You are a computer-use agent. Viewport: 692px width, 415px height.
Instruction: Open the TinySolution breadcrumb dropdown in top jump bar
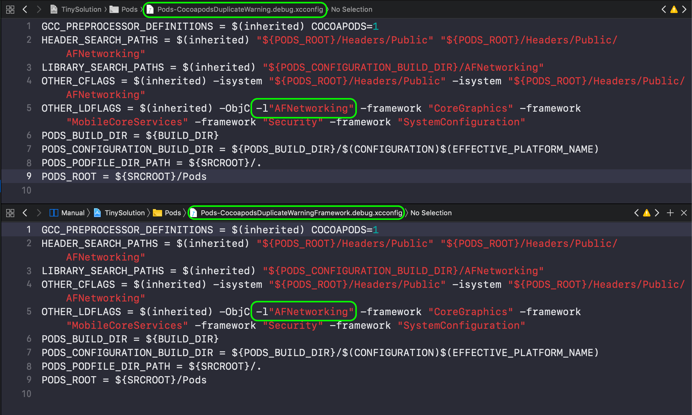[x=82, y=9]
